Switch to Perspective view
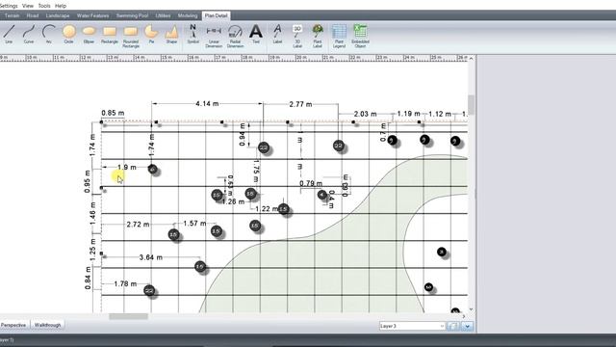 click(x=13, y=325)
